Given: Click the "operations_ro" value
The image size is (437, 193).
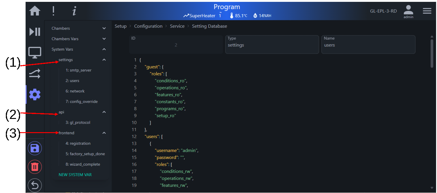Looking at the screenshot, I should [171, 88].
